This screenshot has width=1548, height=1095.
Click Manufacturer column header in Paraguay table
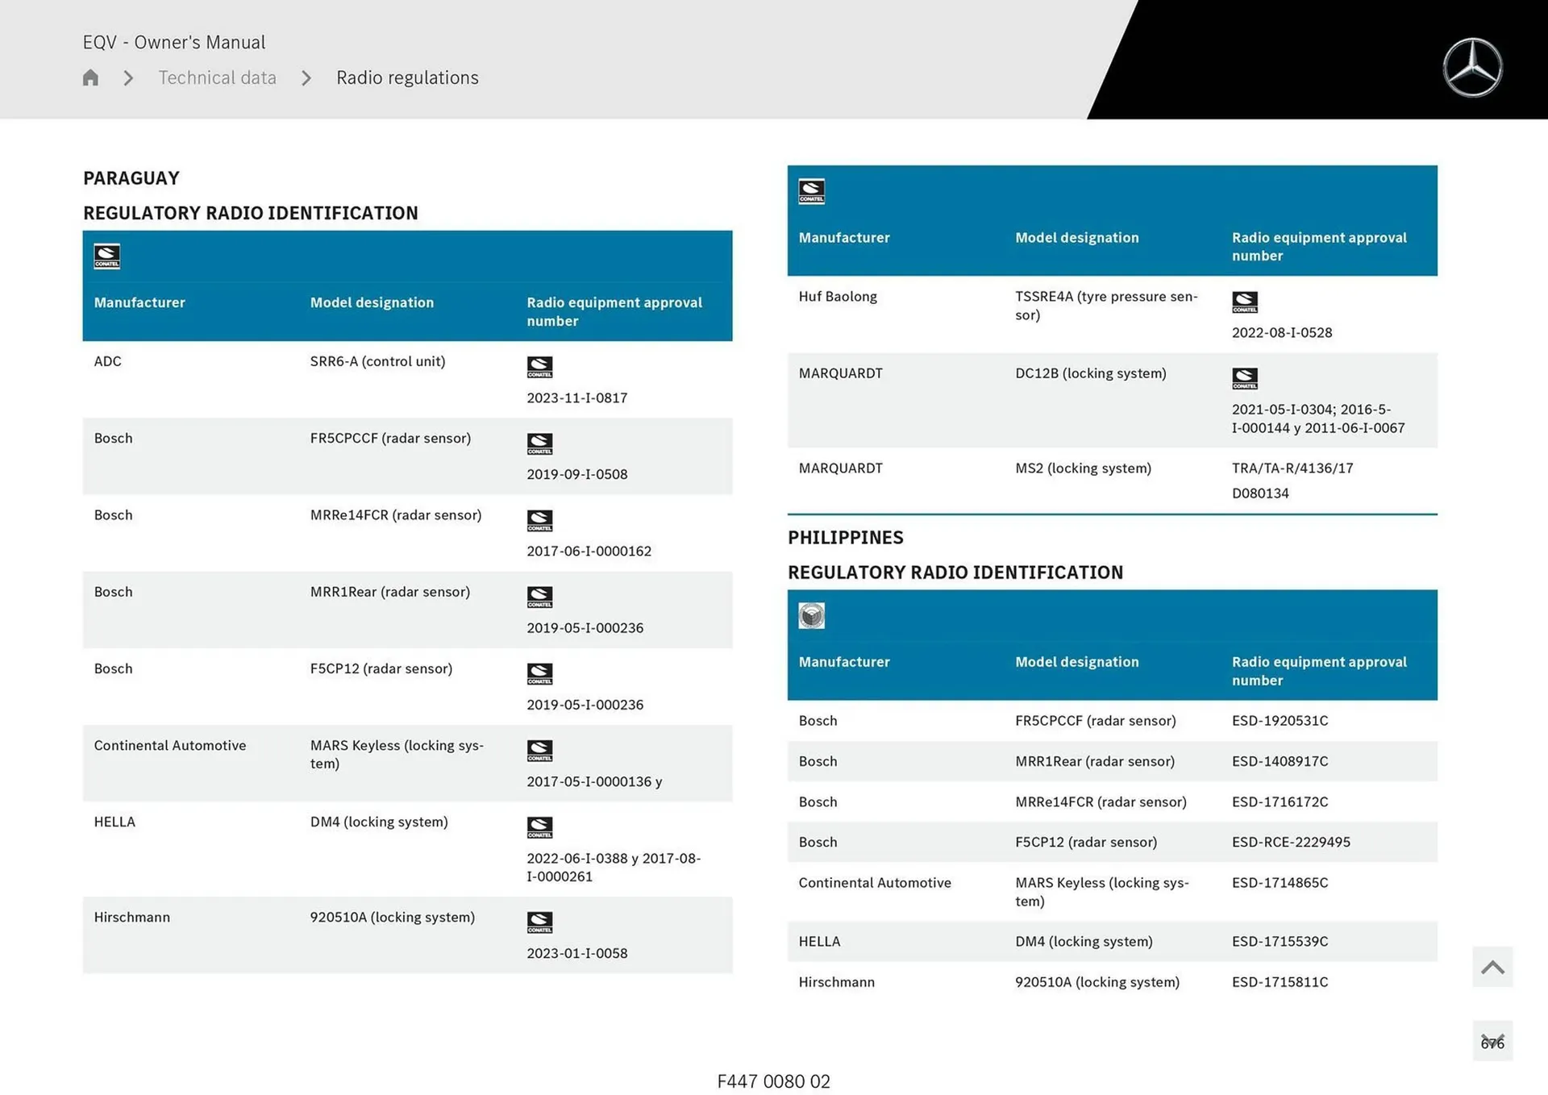139,302
